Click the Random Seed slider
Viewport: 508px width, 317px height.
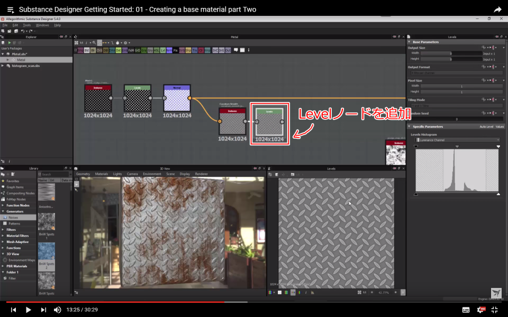click(x=457, y=119)
